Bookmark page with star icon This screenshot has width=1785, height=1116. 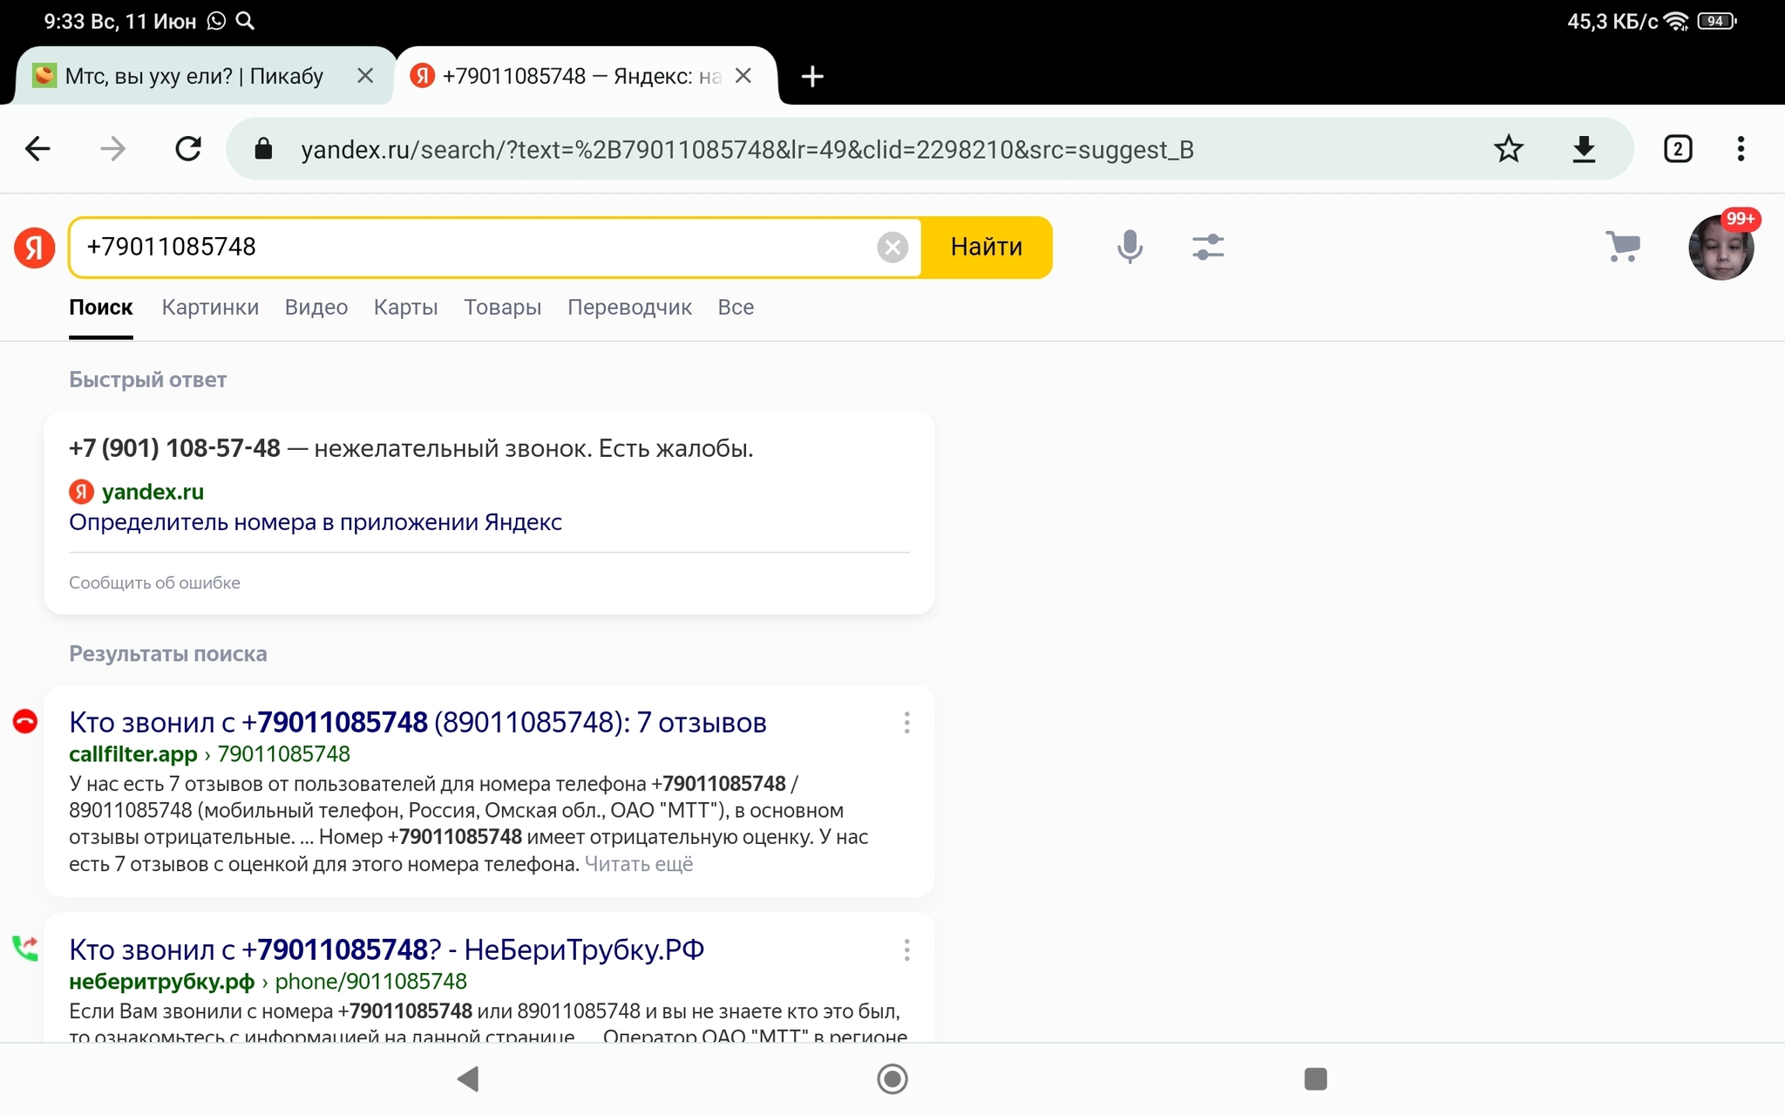[x=1508, y=149]
